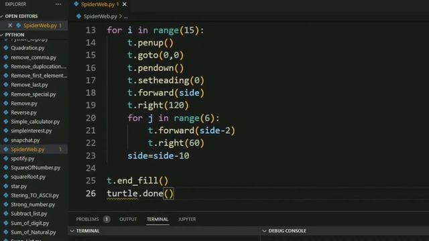Collapse the DEBUG CONSOLE section
429x241 pixels.
tap(284, 231)
